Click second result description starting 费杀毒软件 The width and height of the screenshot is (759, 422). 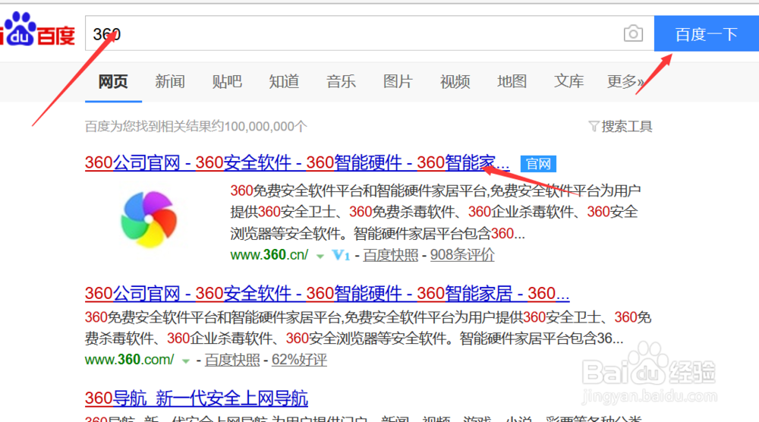pos(354,339)
